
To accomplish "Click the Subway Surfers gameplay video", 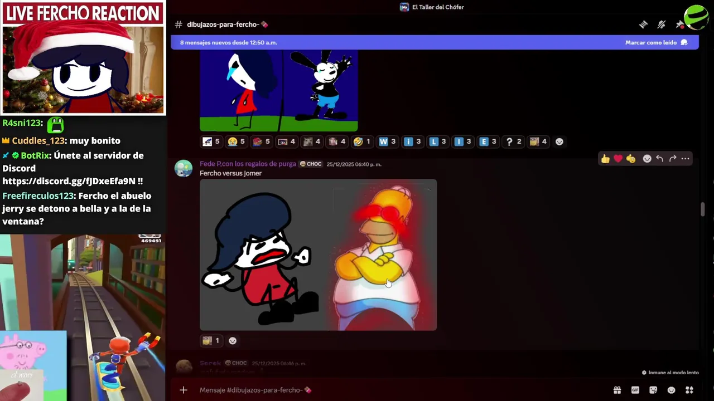I will [x=83, y=317].
